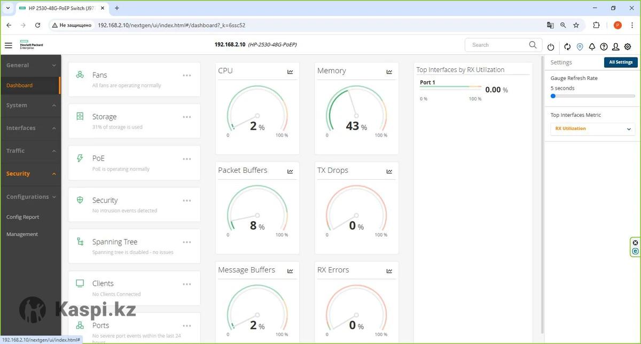Click the blue locator pin icon
Screen dimensions: 641x344
(580, 47)
